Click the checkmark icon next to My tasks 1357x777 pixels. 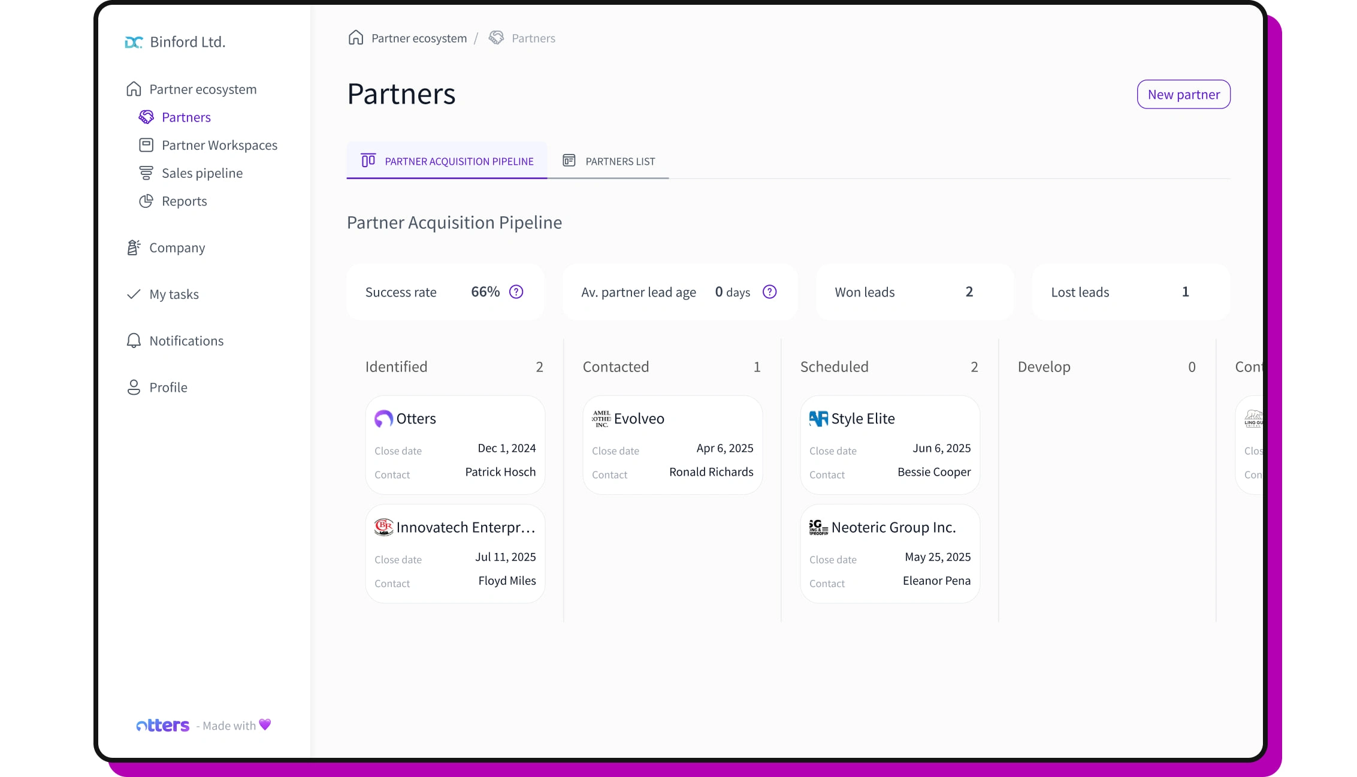(132, 294)
